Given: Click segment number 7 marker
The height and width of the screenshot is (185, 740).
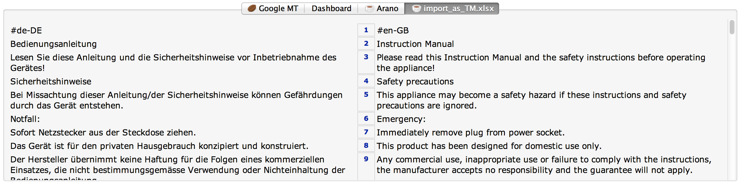Looking at the screenshot, I should tap(366, 132).
